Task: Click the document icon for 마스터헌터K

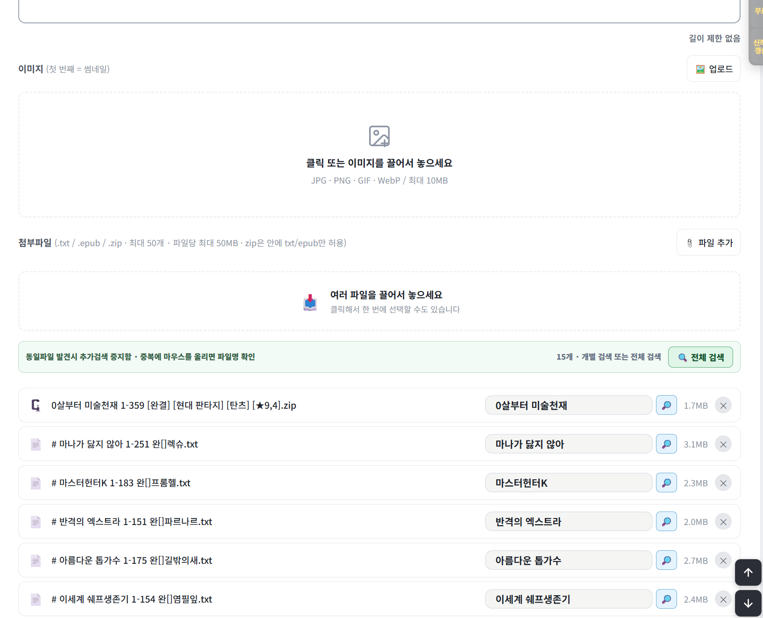Action: coord(36,483)
